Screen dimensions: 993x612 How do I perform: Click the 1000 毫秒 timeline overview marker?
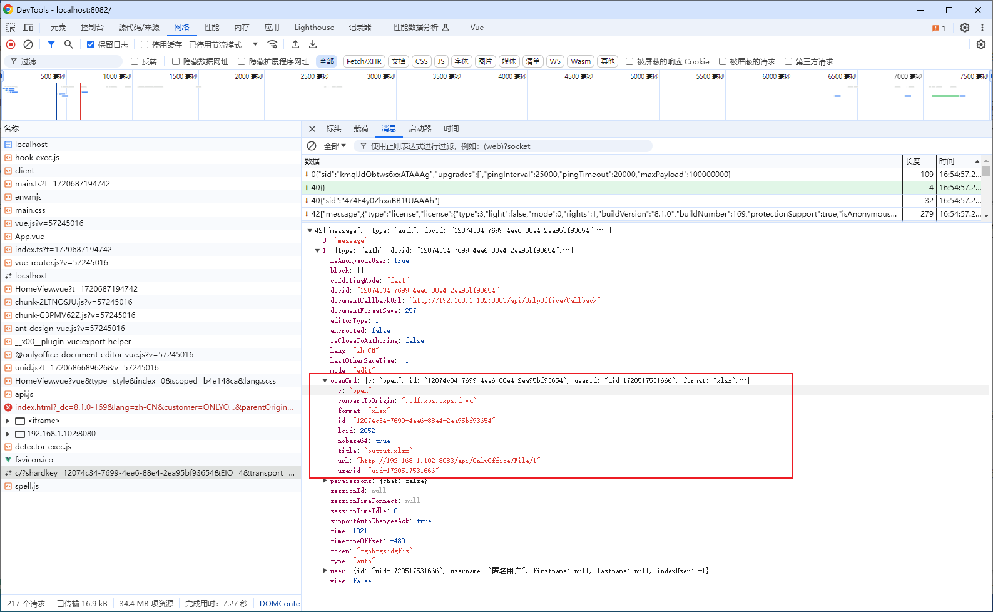tap(117, 76)
